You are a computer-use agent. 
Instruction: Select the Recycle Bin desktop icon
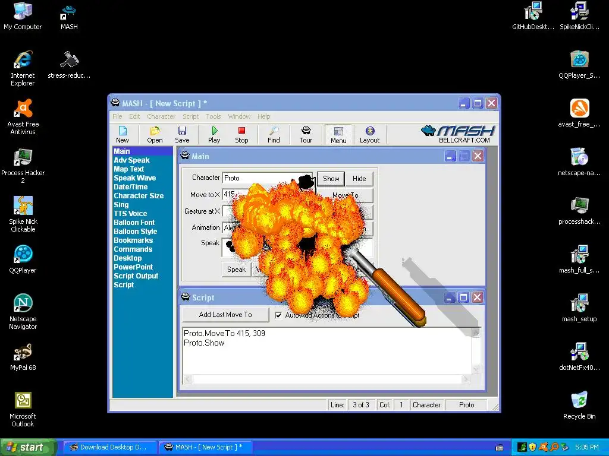tap(579, 406)
